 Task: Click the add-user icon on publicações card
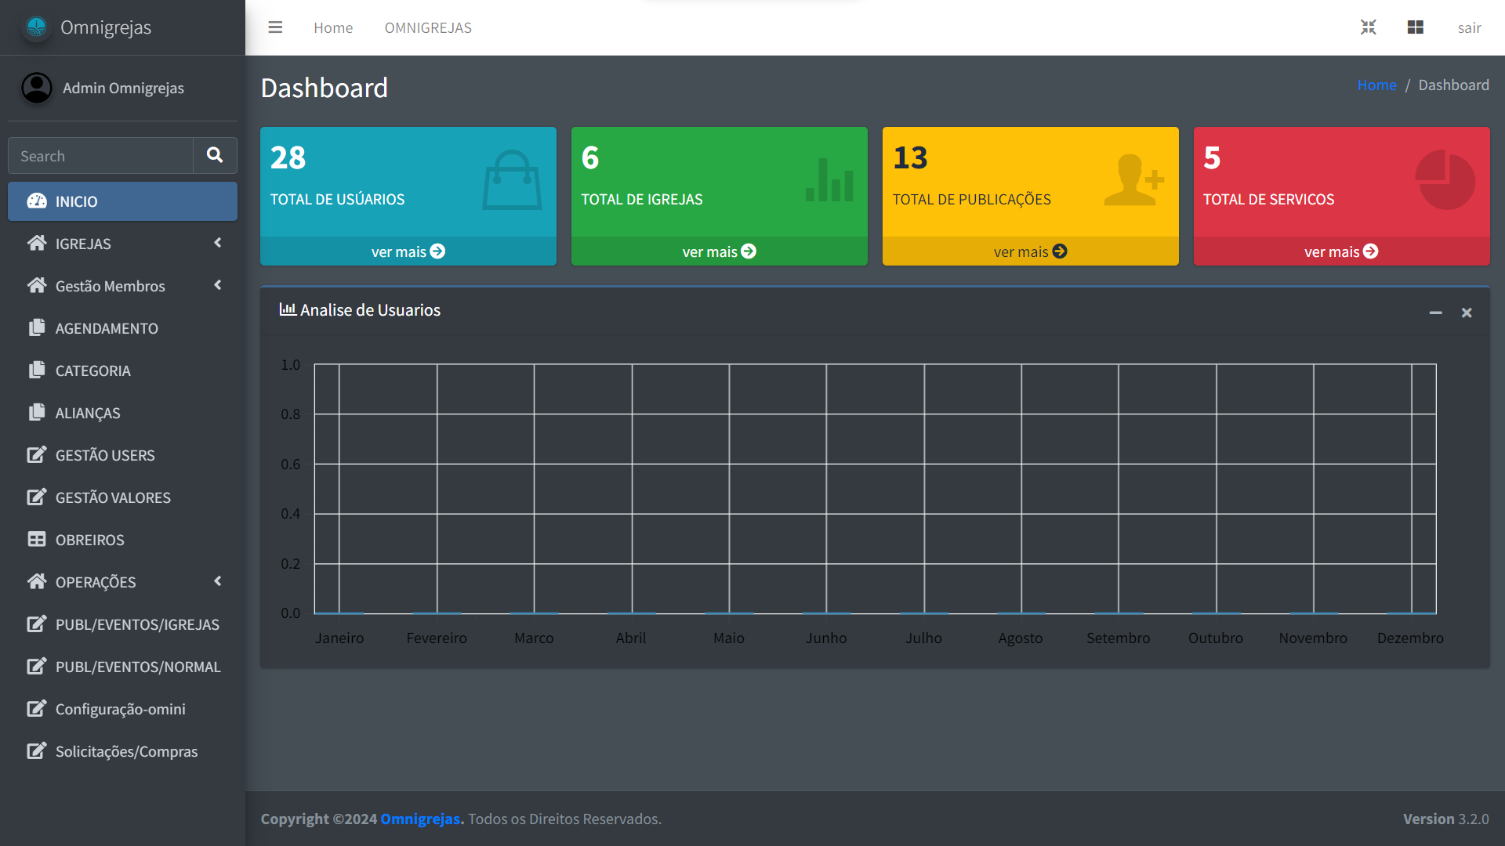[1133, 180]
